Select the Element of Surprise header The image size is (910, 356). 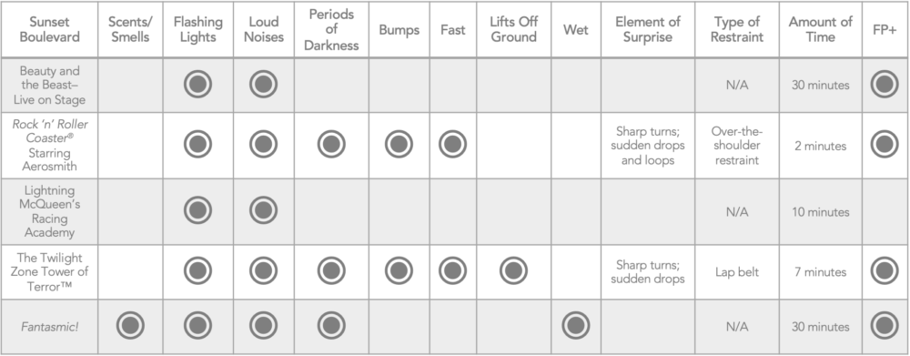click(x=648, y=30)
